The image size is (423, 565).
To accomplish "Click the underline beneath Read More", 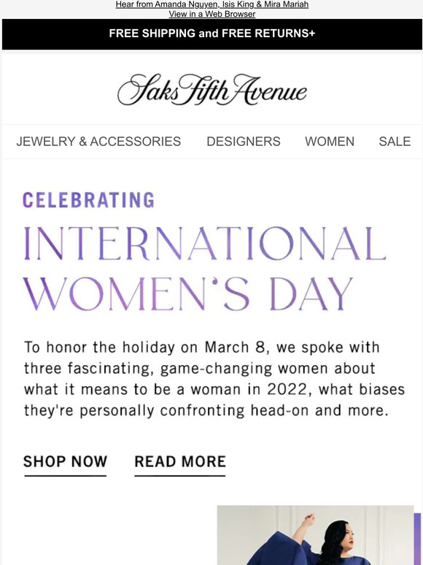I will pos(180,476).
